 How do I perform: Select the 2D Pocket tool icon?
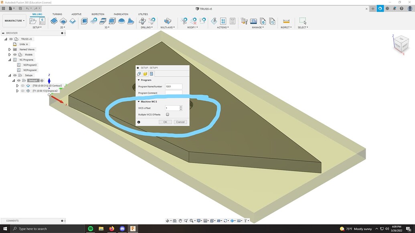(63, 21)
